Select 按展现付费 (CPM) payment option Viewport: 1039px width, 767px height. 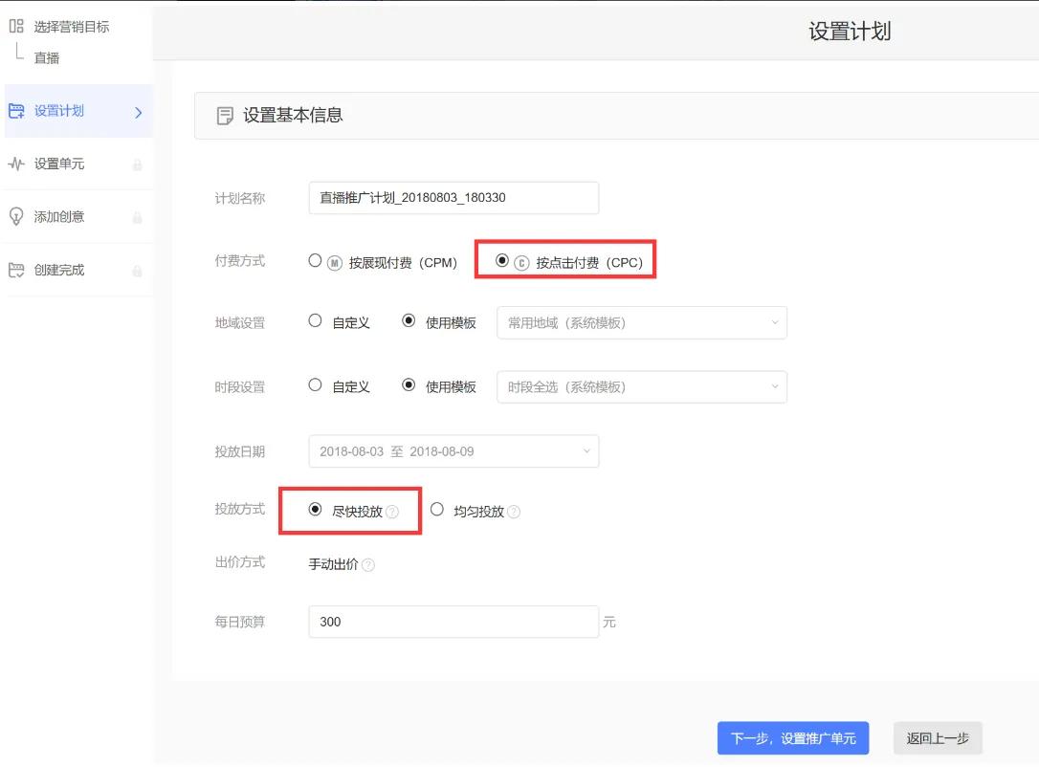tap(314, 259)
